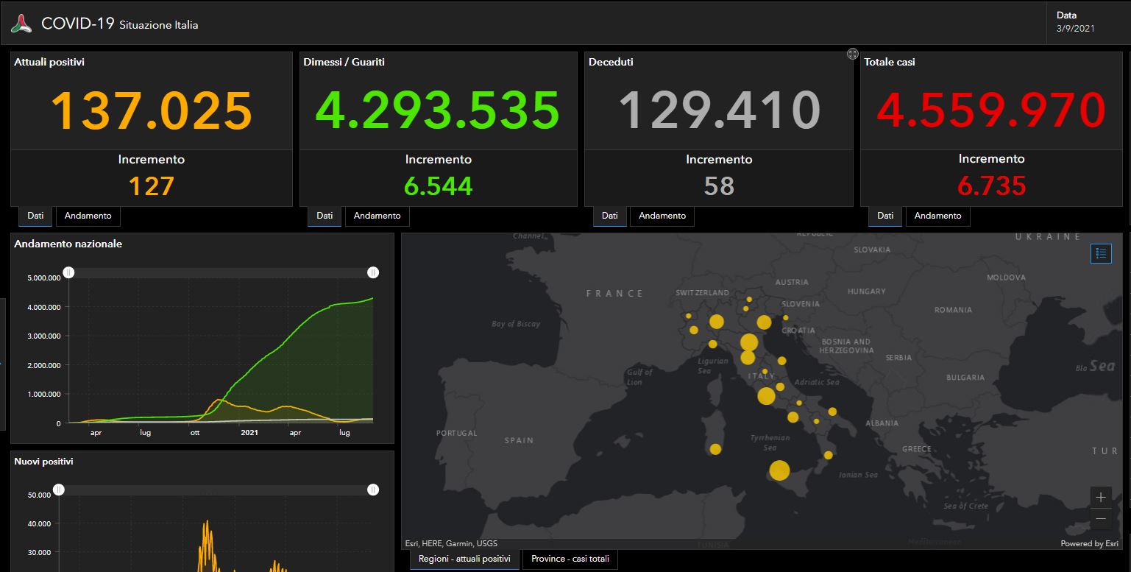The height and width of the screenshot is (572, 1131).
Task: Click the 4.293.535 recovered figure
Action: click(438, 110)
